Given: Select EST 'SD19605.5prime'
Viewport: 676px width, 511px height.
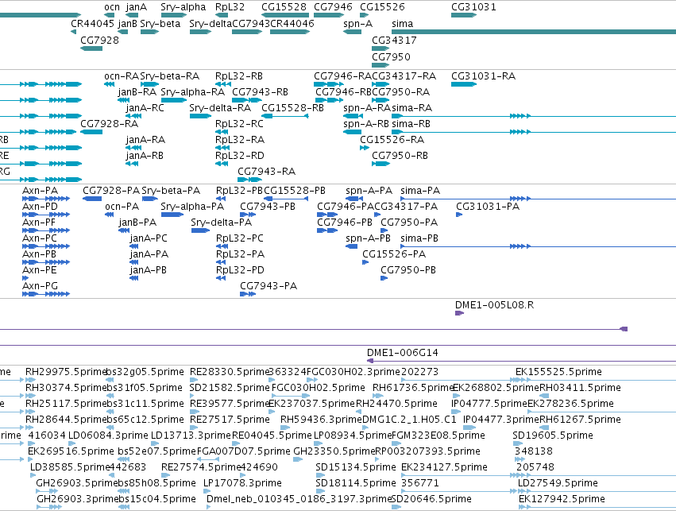Looking at the screenshot, I should click(553, 436).
